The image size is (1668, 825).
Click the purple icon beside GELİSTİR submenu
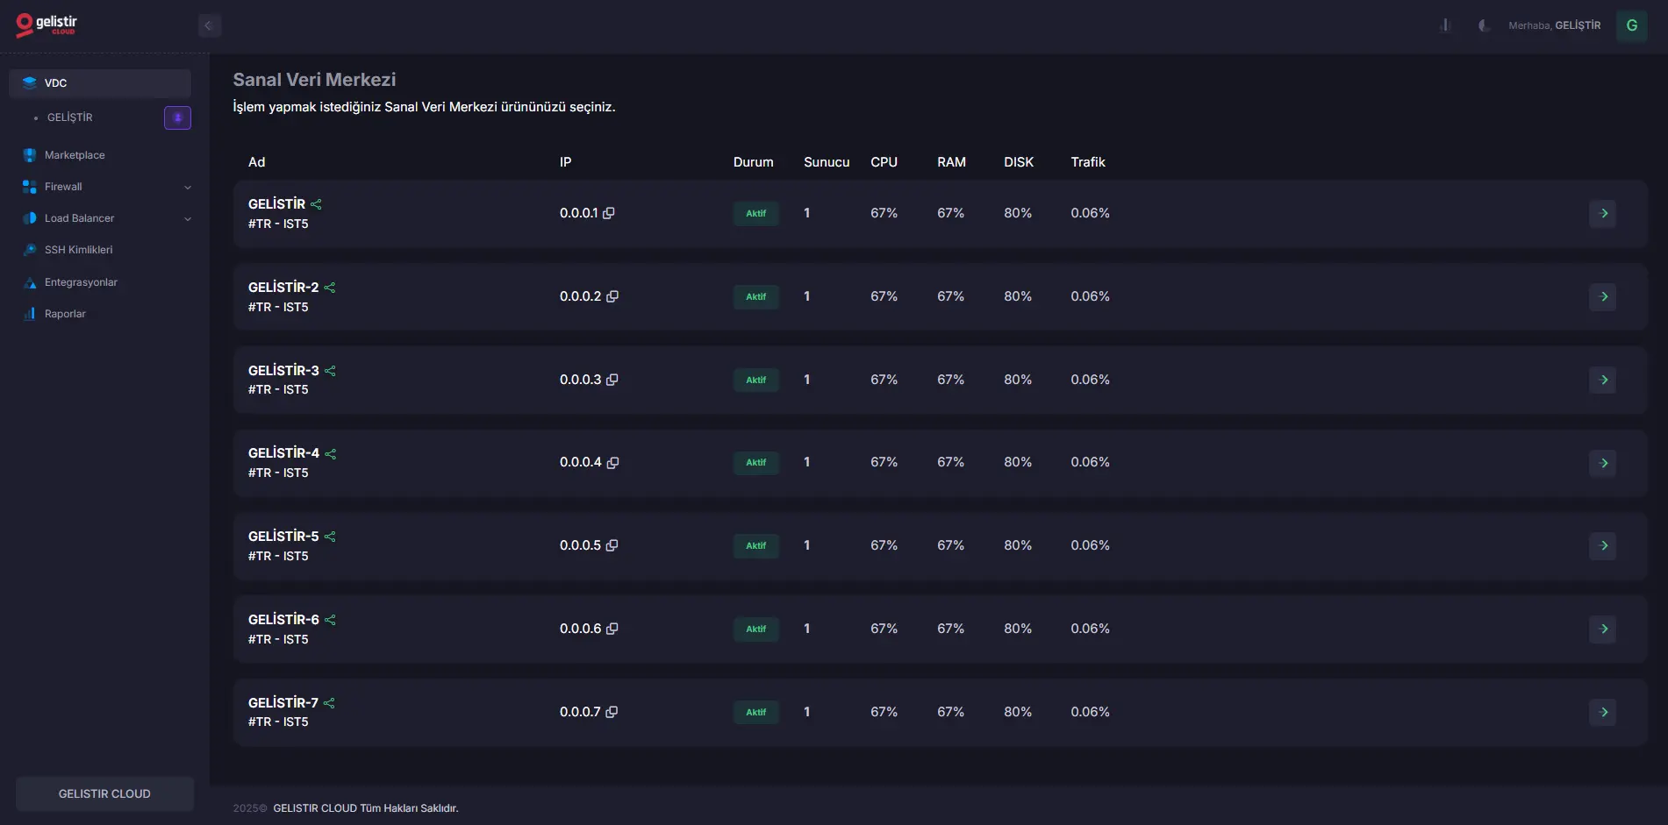point(177,117)
